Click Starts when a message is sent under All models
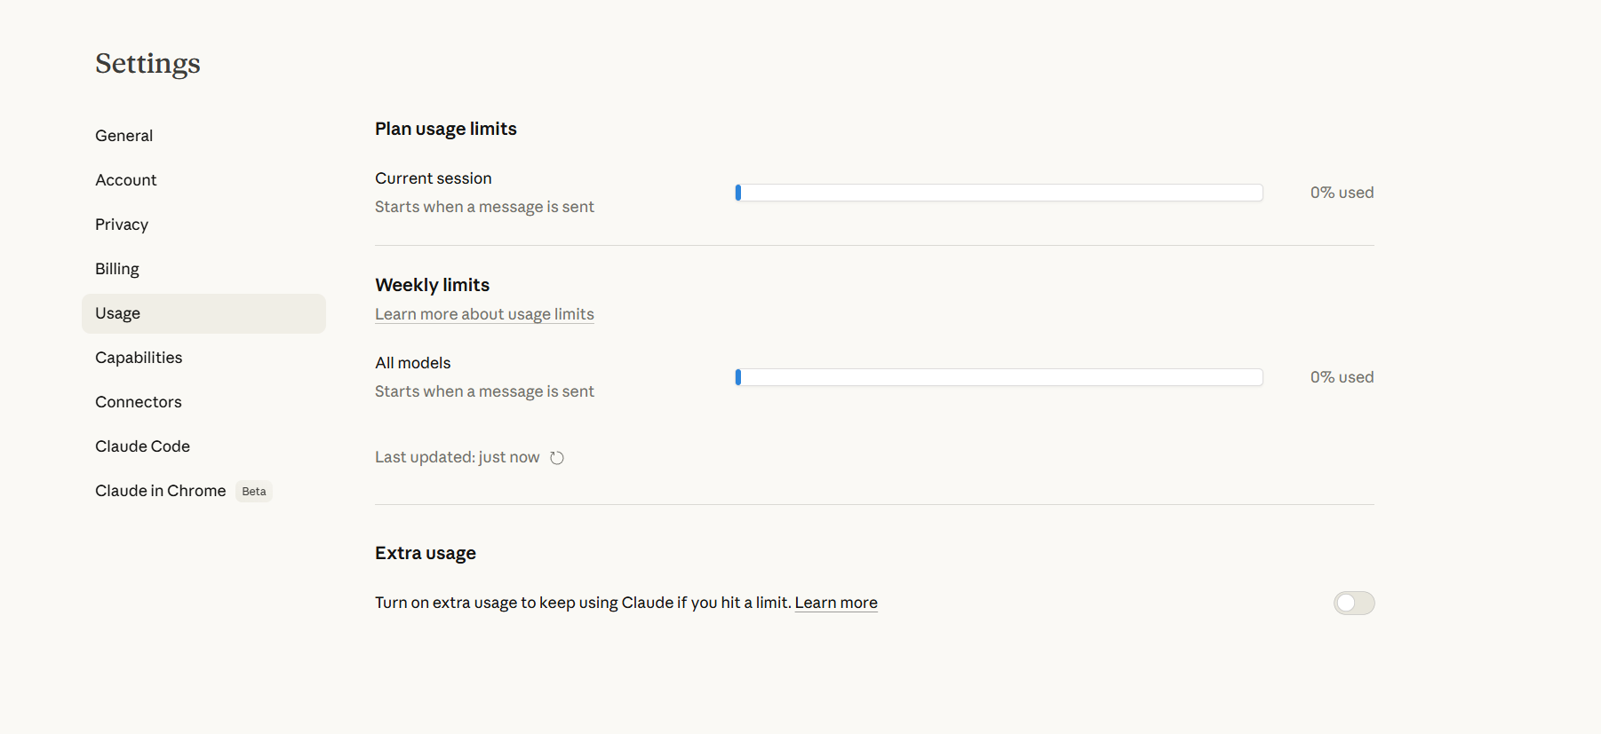The height and width of the screenshot is (734, 1601). point(484,391)
